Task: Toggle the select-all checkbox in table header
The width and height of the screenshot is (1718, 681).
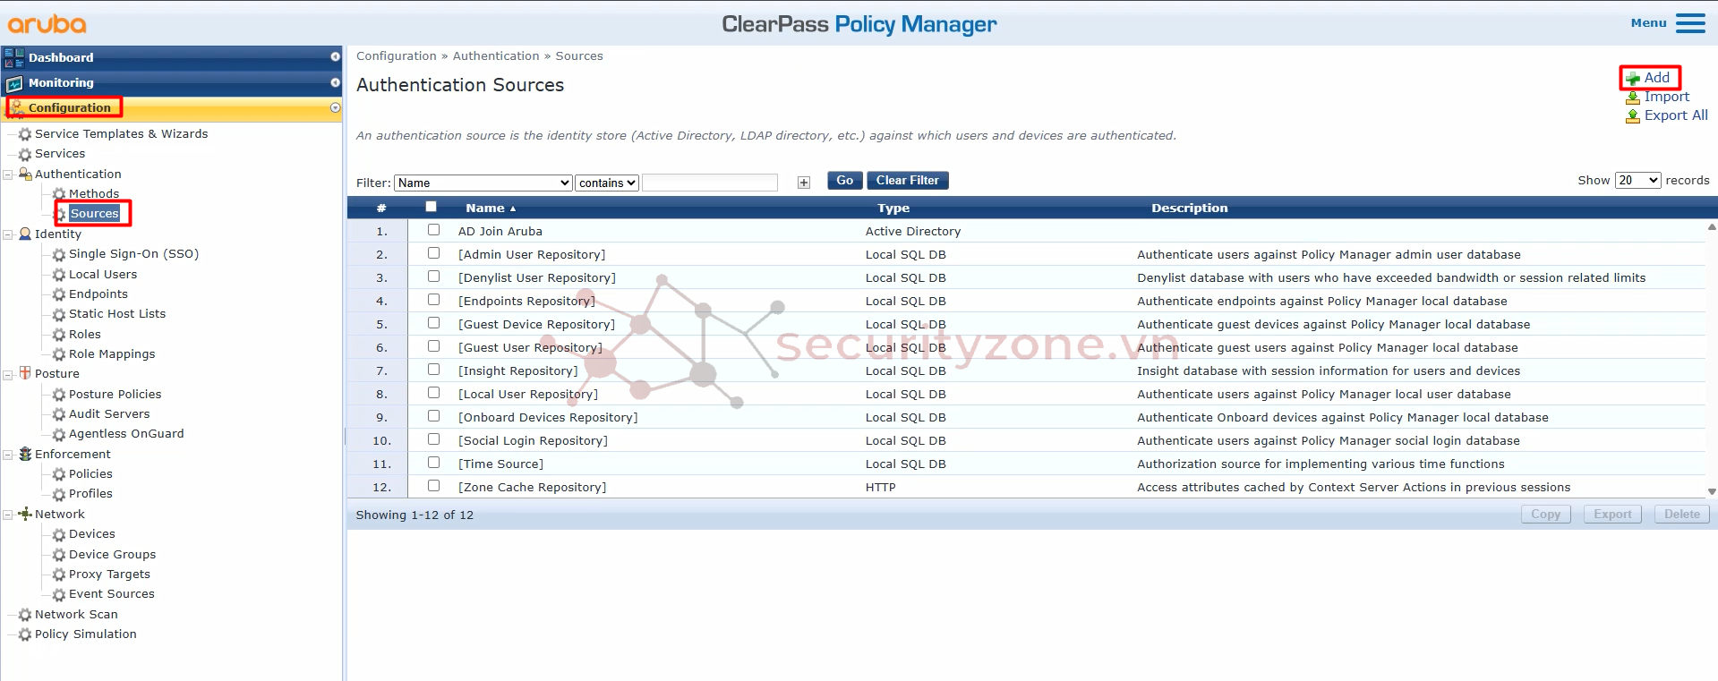Action: coord(432,207)
